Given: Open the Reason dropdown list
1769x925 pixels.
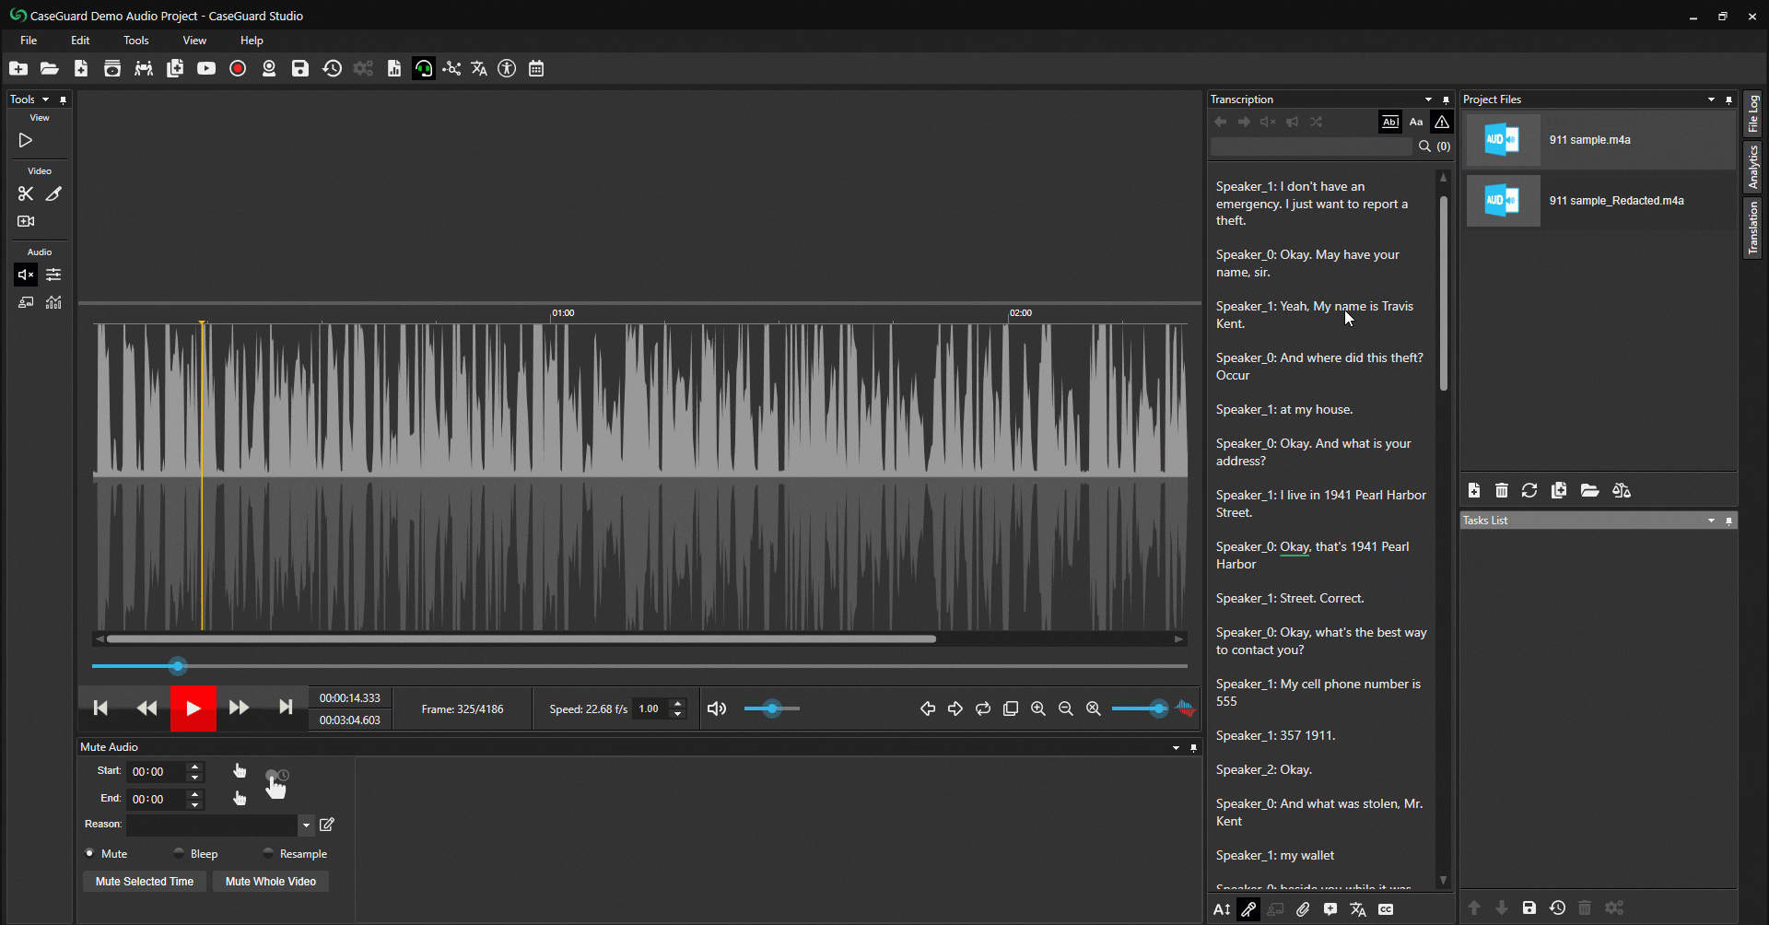Looking at the screenshot, I should 306,825.
